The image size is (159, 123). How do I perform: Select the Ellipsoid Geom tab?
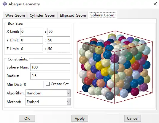73,15
